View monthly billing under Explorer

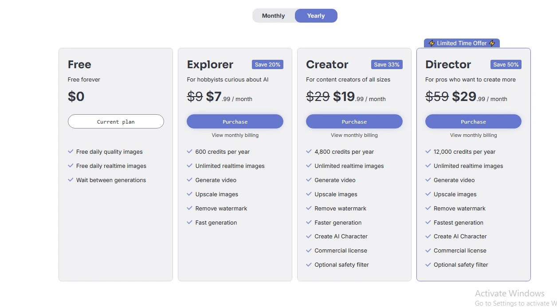tap(235, 135)
